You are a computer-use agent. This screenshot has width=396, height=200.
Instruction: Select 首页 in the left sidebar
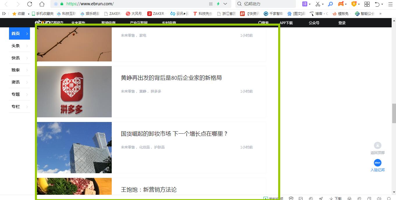19,33
